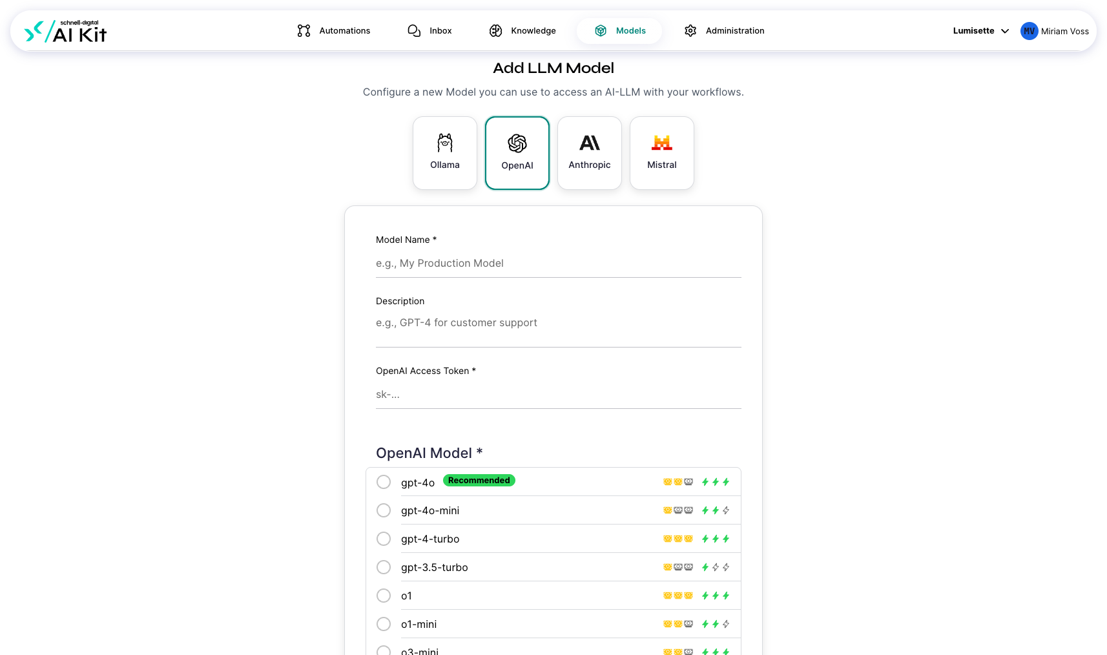Click the o1-mini quality rating icons
The height and width of the screenshot is (655, 1107).
tap(678, 624)
